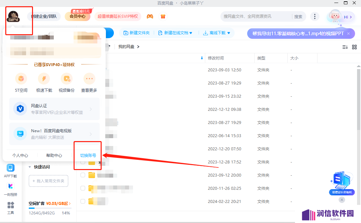The height and width of the screenshot is (223, 361).
Task: Click the 我的网盘 breadcrumb
Action: click(126, 47)
